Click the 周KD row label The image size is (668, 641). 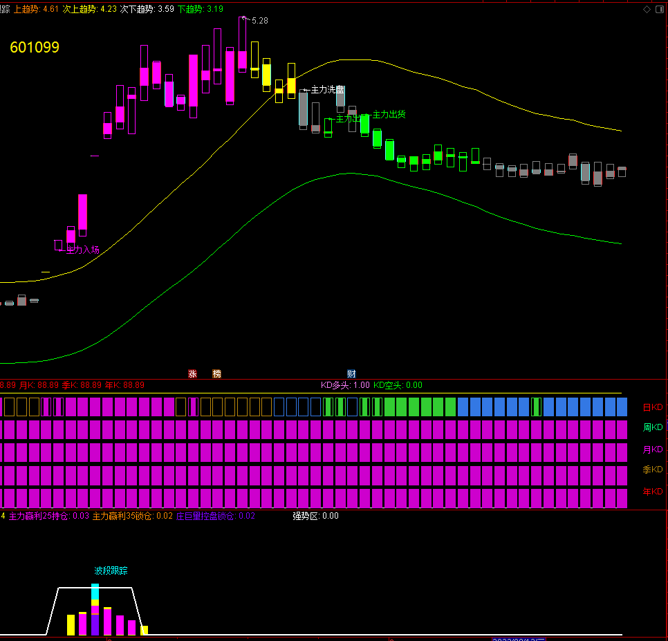pos(653,427)
